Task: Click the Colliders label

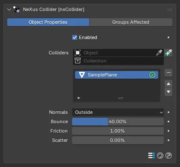Action: (58, 53)
